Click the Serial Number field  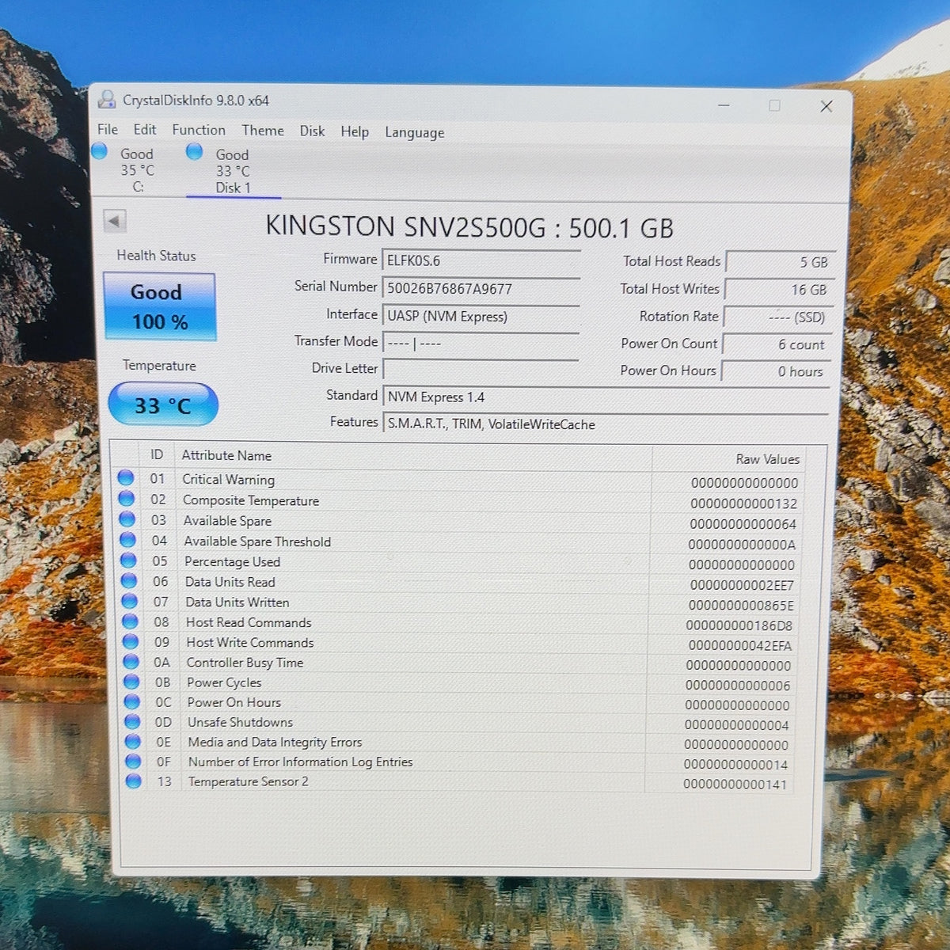click(481, 288)
